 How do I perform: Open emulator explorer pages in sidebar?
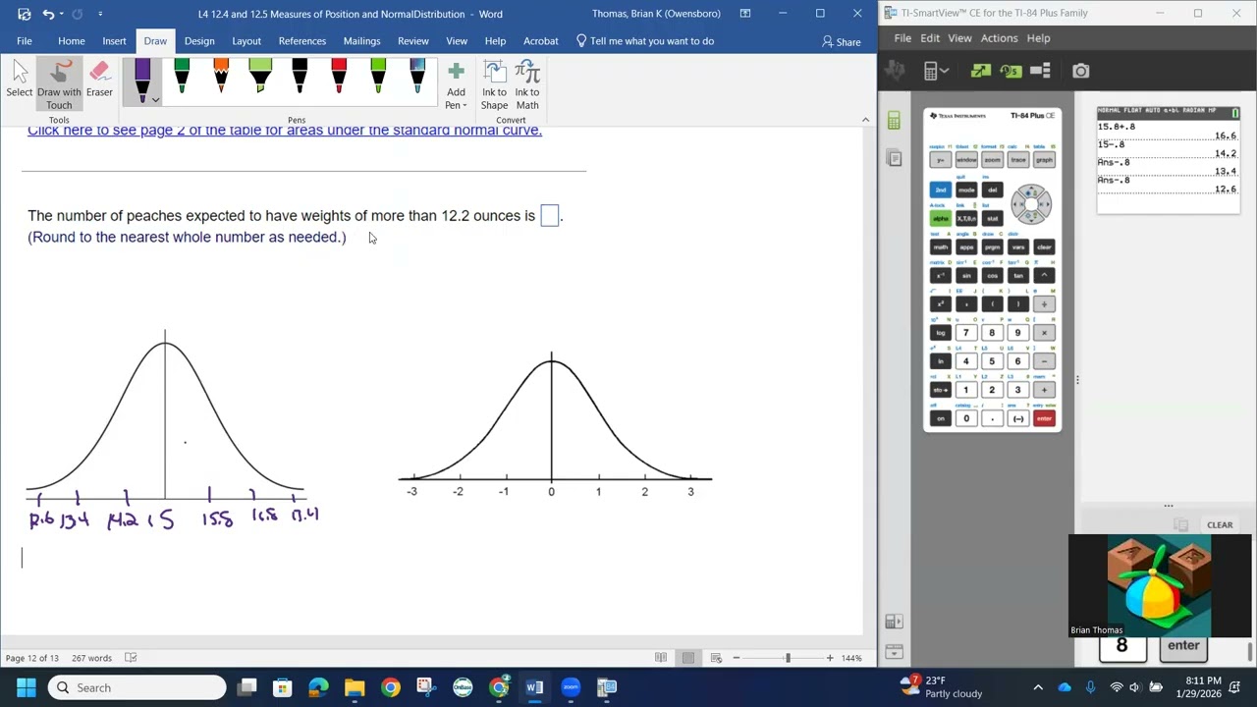click(x=894, y=157)
